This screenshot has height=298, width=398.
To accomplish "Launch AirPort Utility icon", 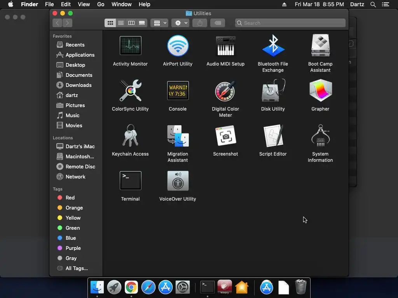I will tap(178, 46).
